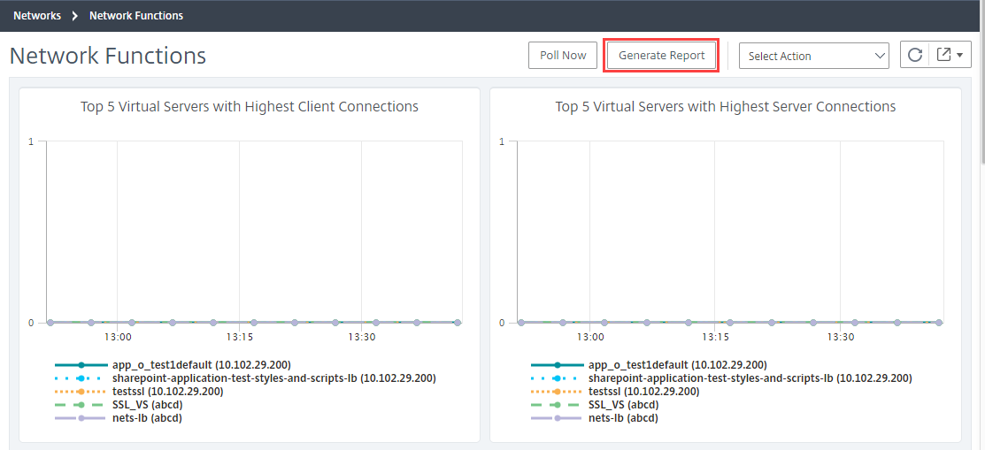Viewport: 985px width, 450px height.
Task: Open the export icon dropdown
Action: [950, 55]
